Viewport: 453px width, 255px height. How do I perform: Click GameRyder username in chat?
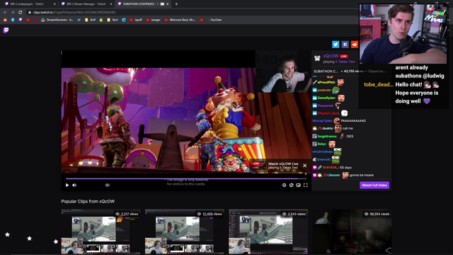326,98
